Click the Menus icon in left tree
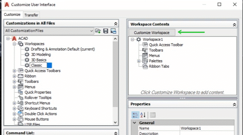 tap(21, 87)
